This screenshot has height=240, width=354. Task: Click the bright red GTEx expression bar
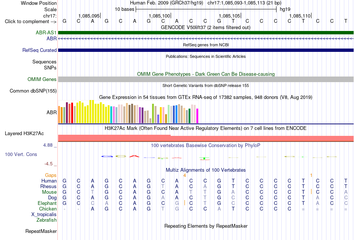click(72, 113)
